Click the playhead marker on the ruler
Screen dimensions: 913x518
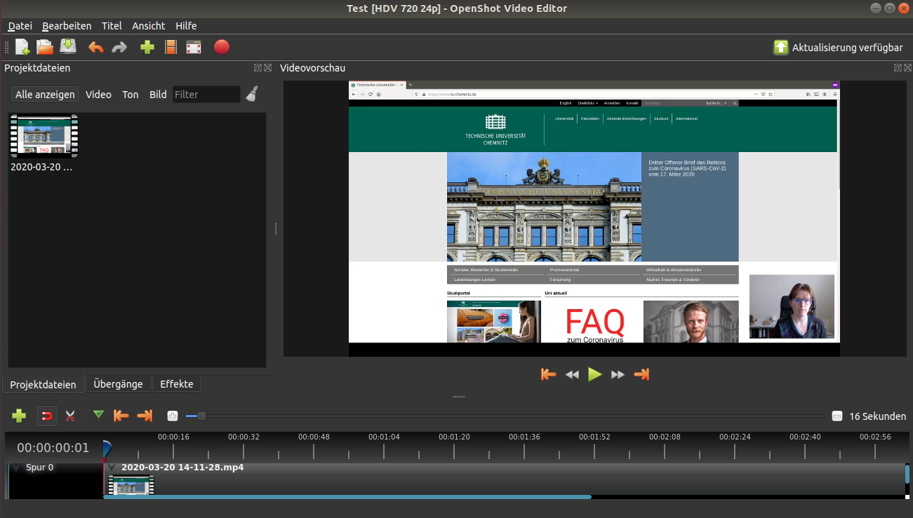(x=106, y=449)
